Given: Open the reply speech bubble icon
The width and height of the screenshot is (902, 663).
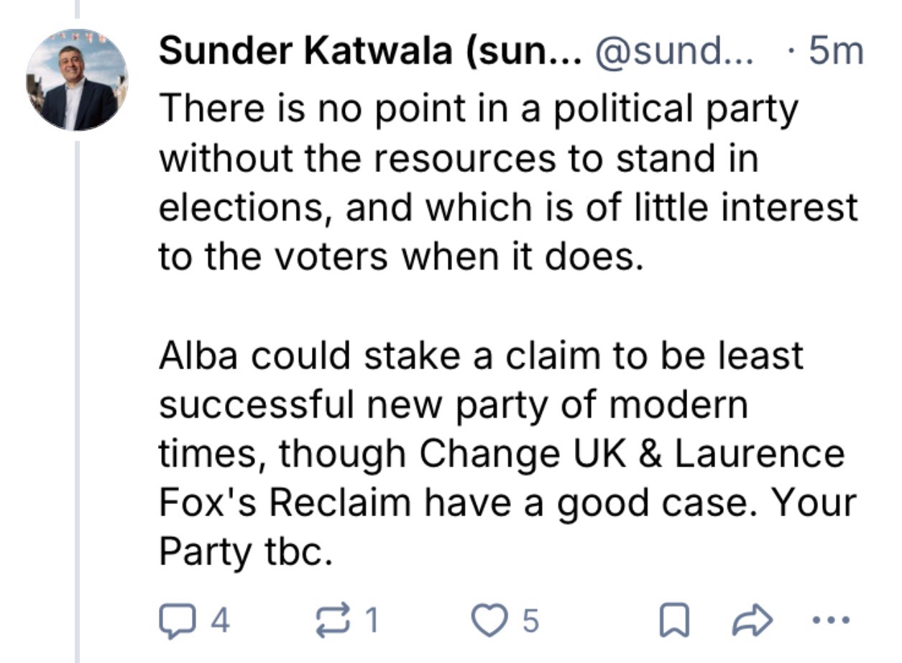Looking at the screenshot, I should (172, 621).
